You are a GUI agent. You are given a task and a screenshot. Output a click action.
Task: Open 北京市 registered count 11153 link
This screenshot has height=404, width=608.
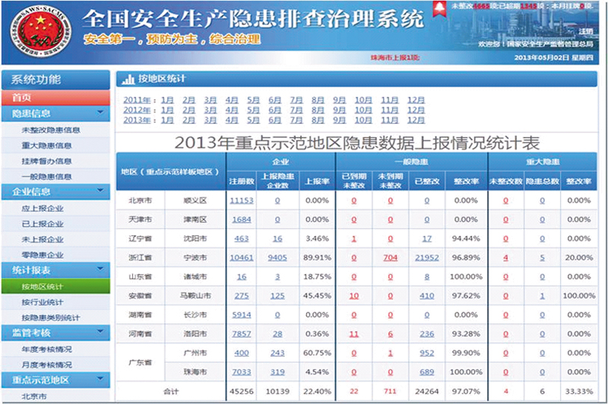(x=241, y=200)
